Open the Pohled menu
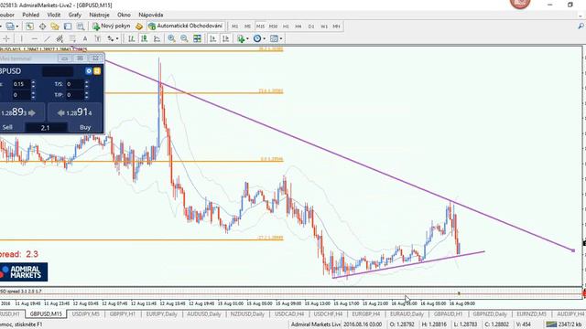This screenshot has height=329, width=586. pos(30,15)
